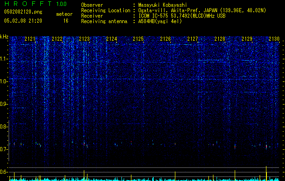Click the 1.1 kHz axis tick label
The width and height of the screenshot is (285, 181).
point(4,59)
